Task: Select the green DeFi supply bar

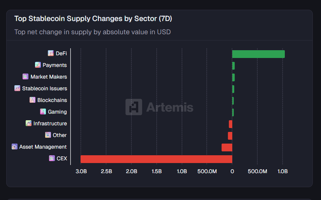Action: 258,54
